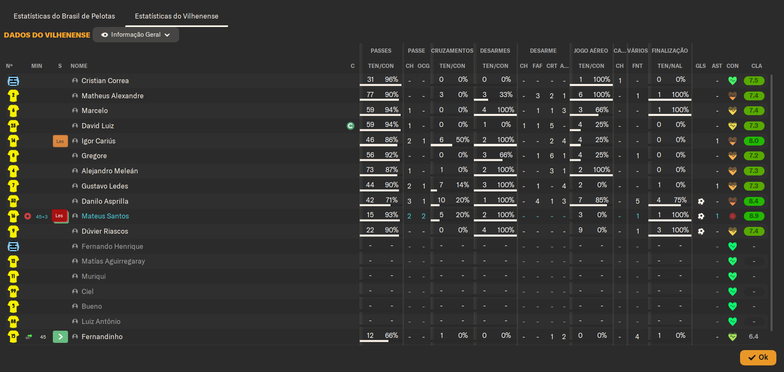Click profile icon beside Gustavo Ledes
This screenshot has width=784, height=372.
click(75, 186)
